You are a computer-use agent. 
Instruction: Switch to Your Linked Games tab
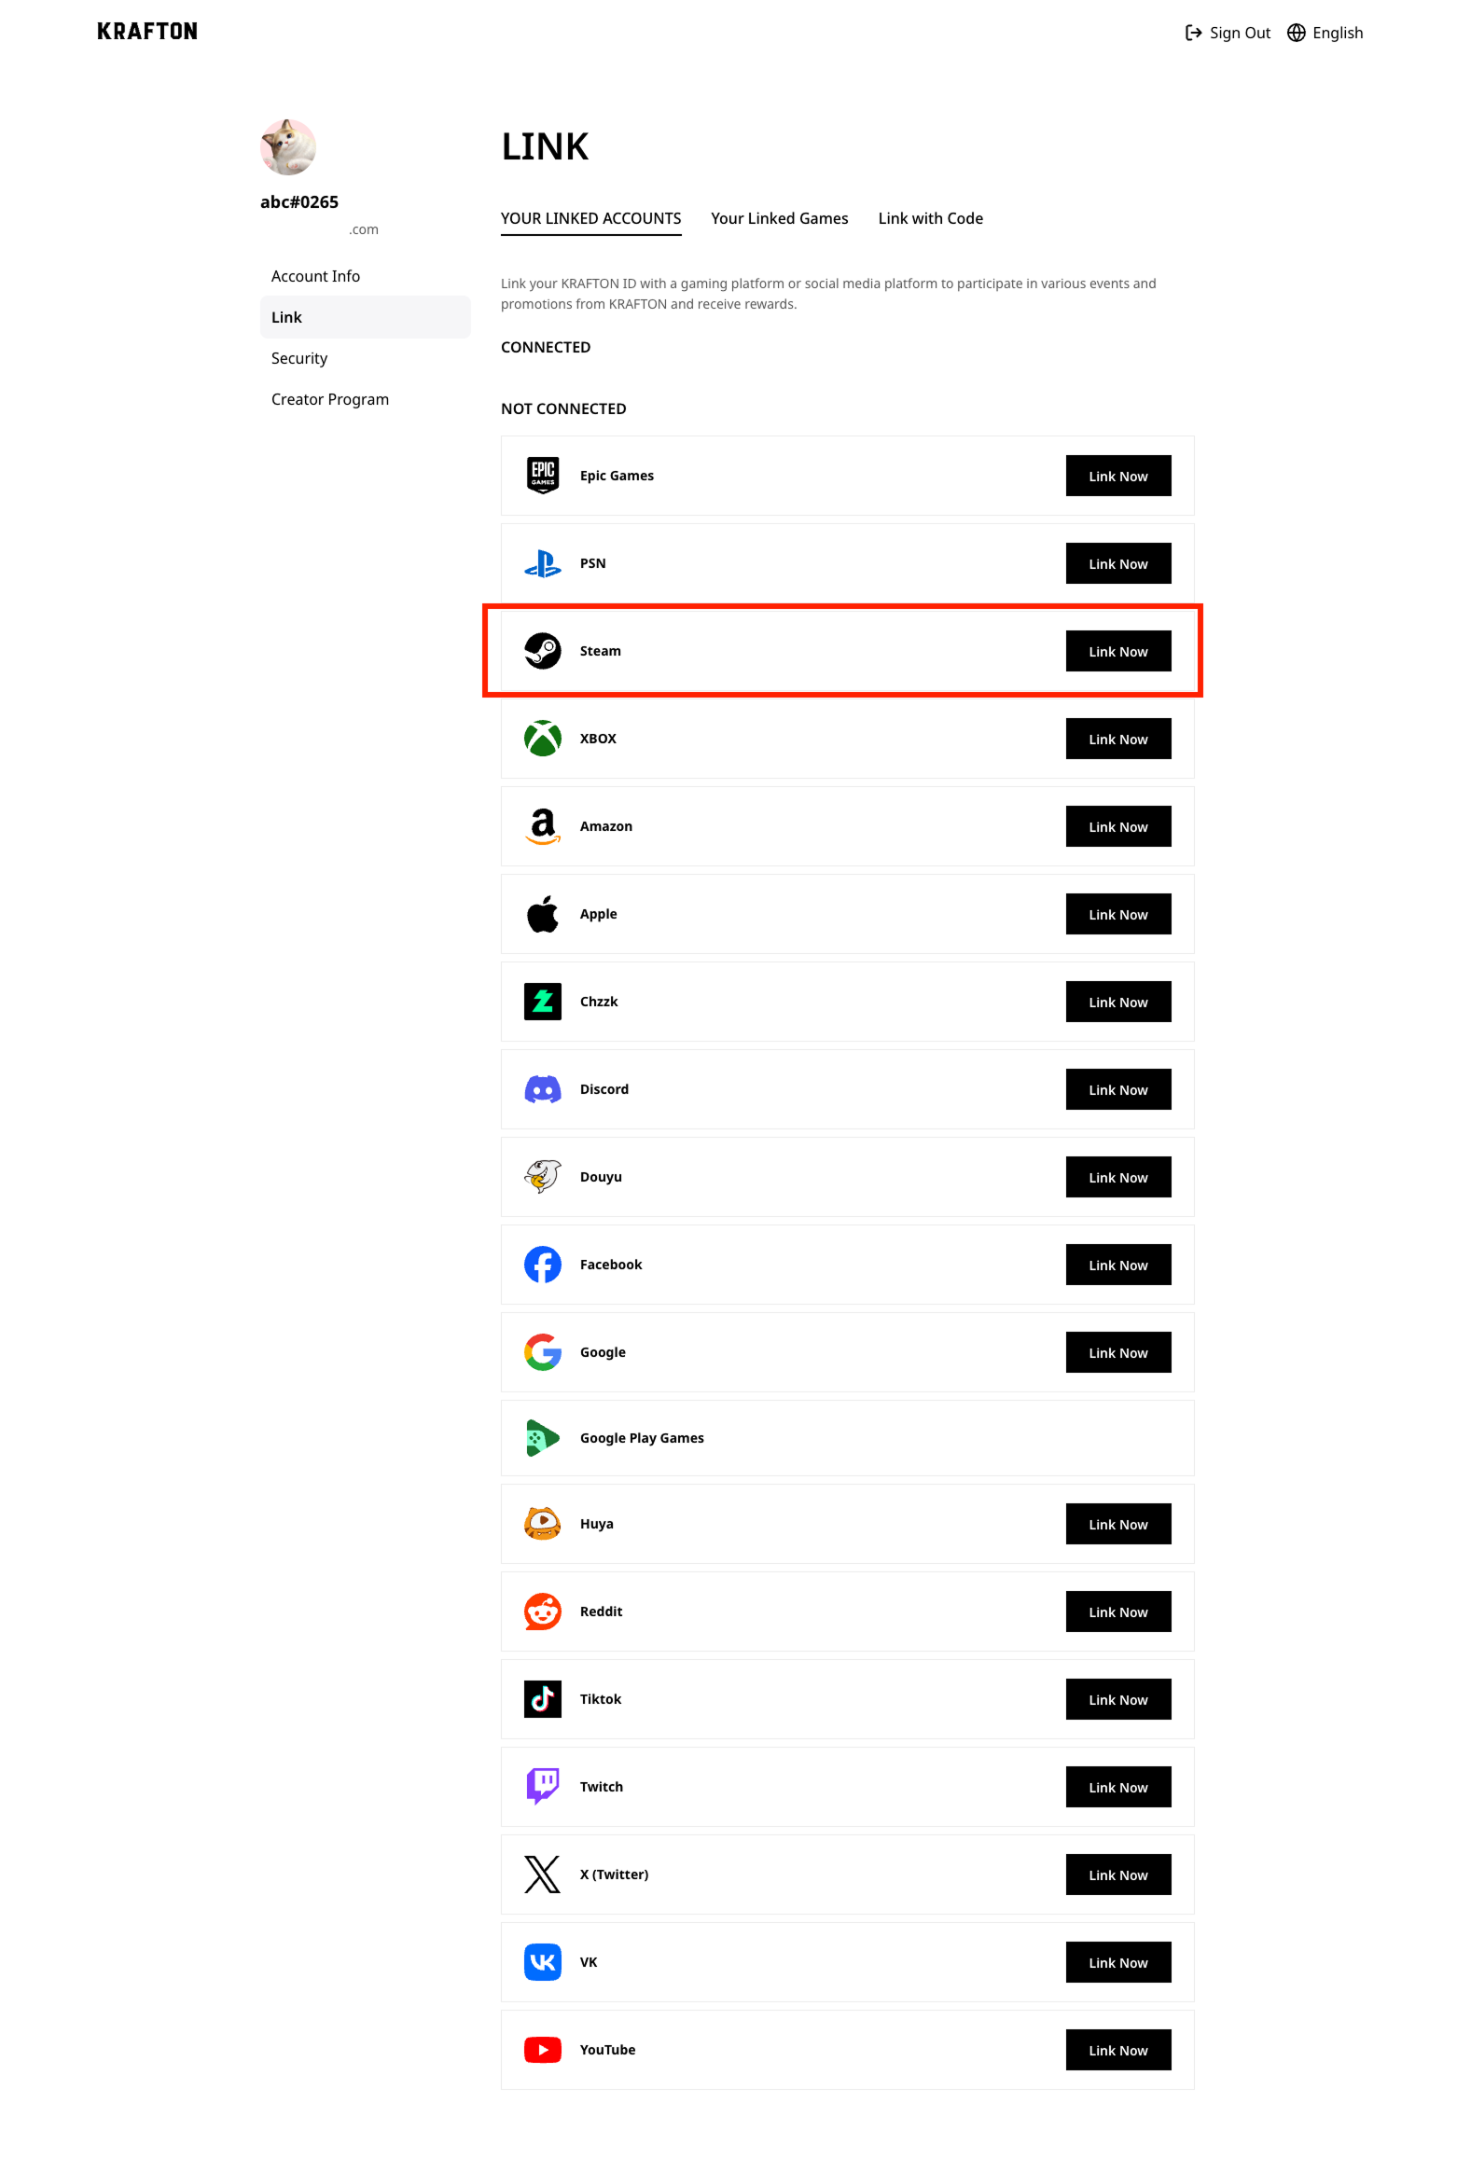779,218
